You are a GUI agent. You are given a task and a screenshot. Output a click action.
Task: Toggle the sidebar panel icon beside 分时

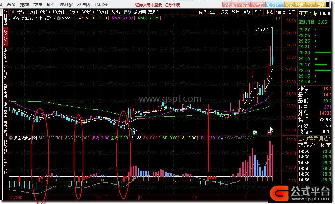coord(12,12)
